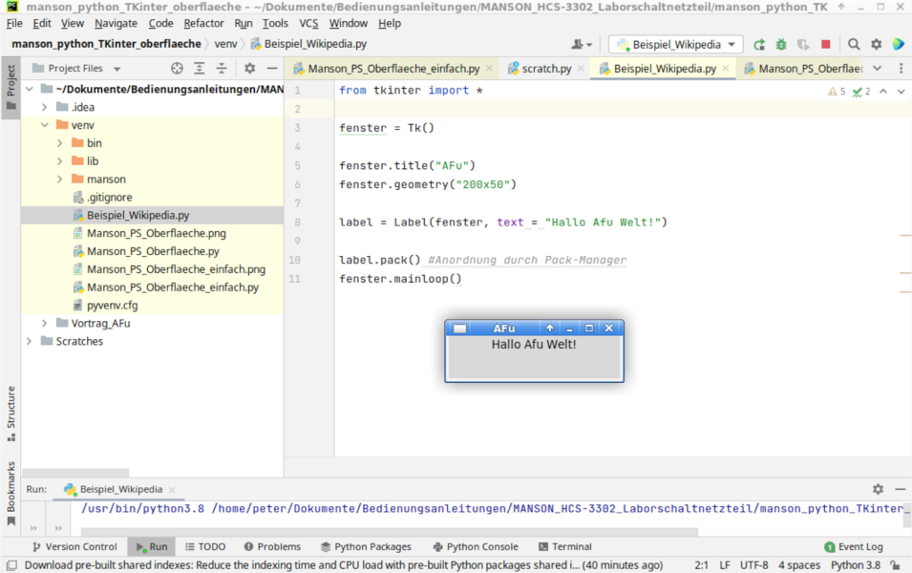912x573 pixels.
Task: Click the Run console horizontal scrollbar
Action: coord(389,532)
